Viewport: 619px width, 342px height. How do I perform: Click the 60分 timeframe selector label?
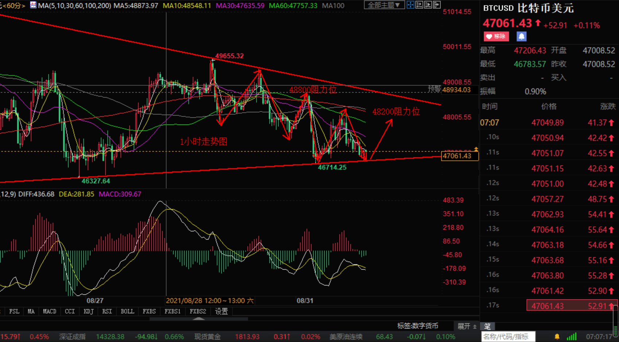coord(13,5)
